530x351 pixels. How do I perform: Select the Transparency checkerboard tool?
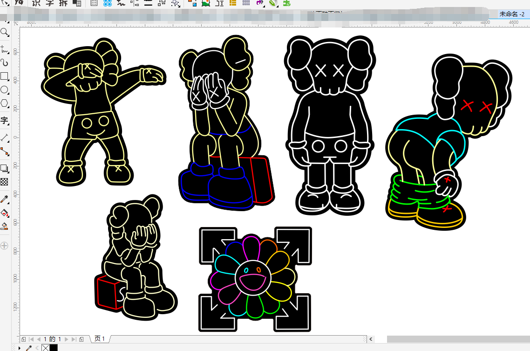click(4, 182)
